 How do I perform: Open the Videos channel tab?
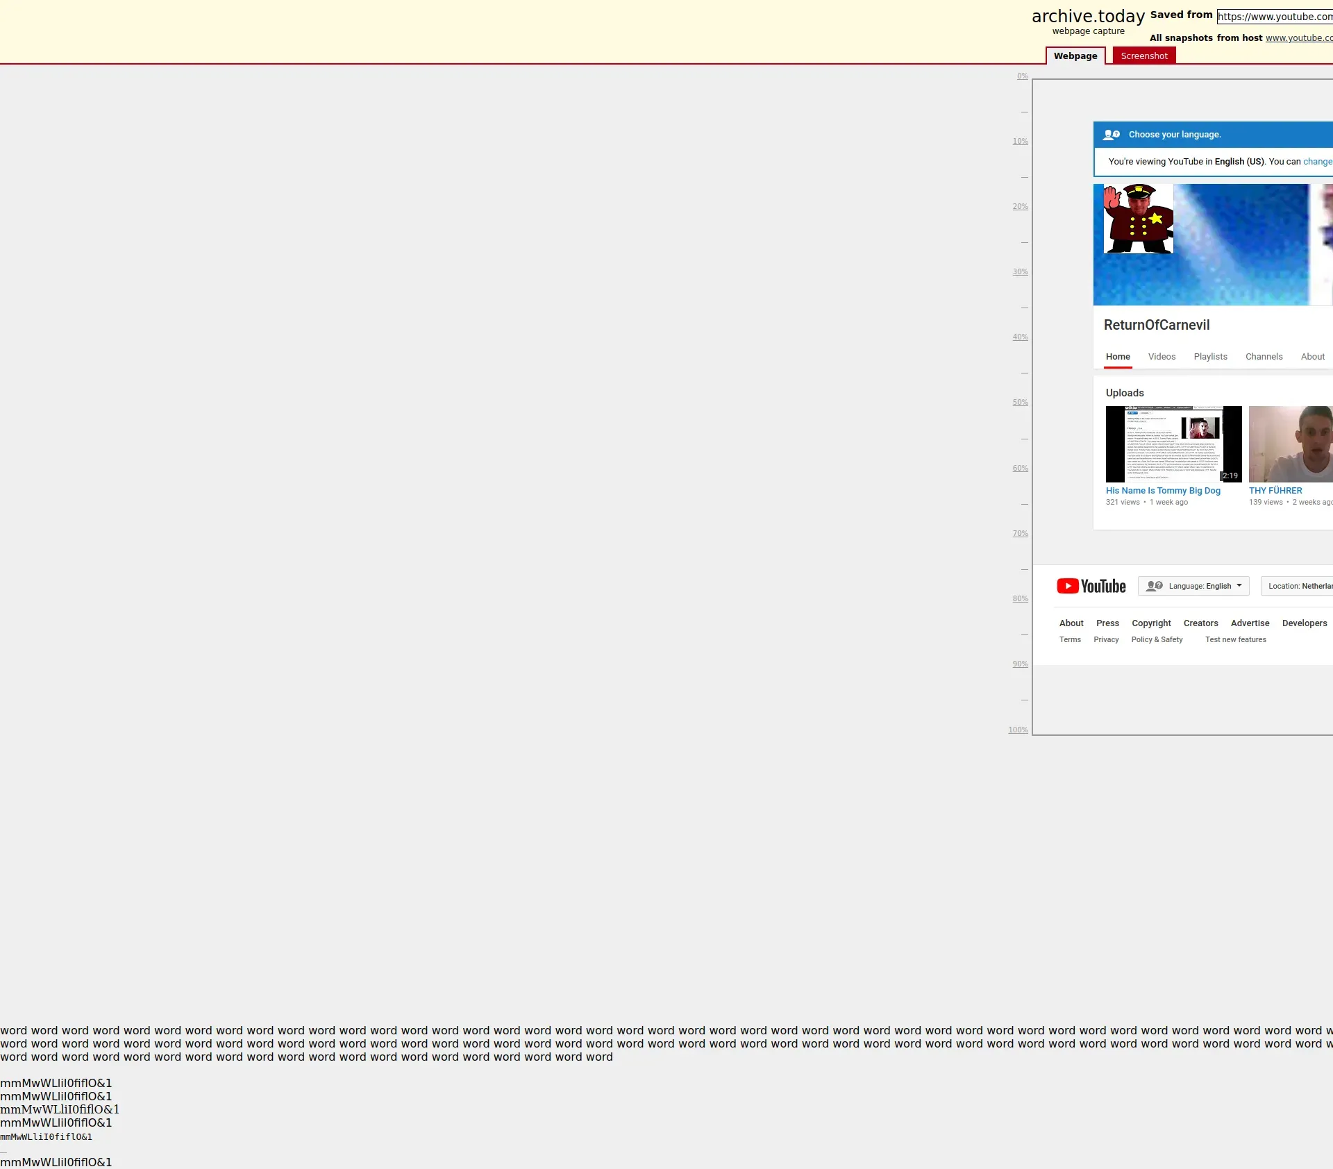tap(1162, 356)
